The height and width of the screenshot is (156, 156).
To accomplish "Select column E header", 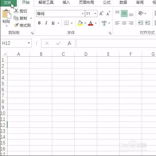I will point(108,54).
